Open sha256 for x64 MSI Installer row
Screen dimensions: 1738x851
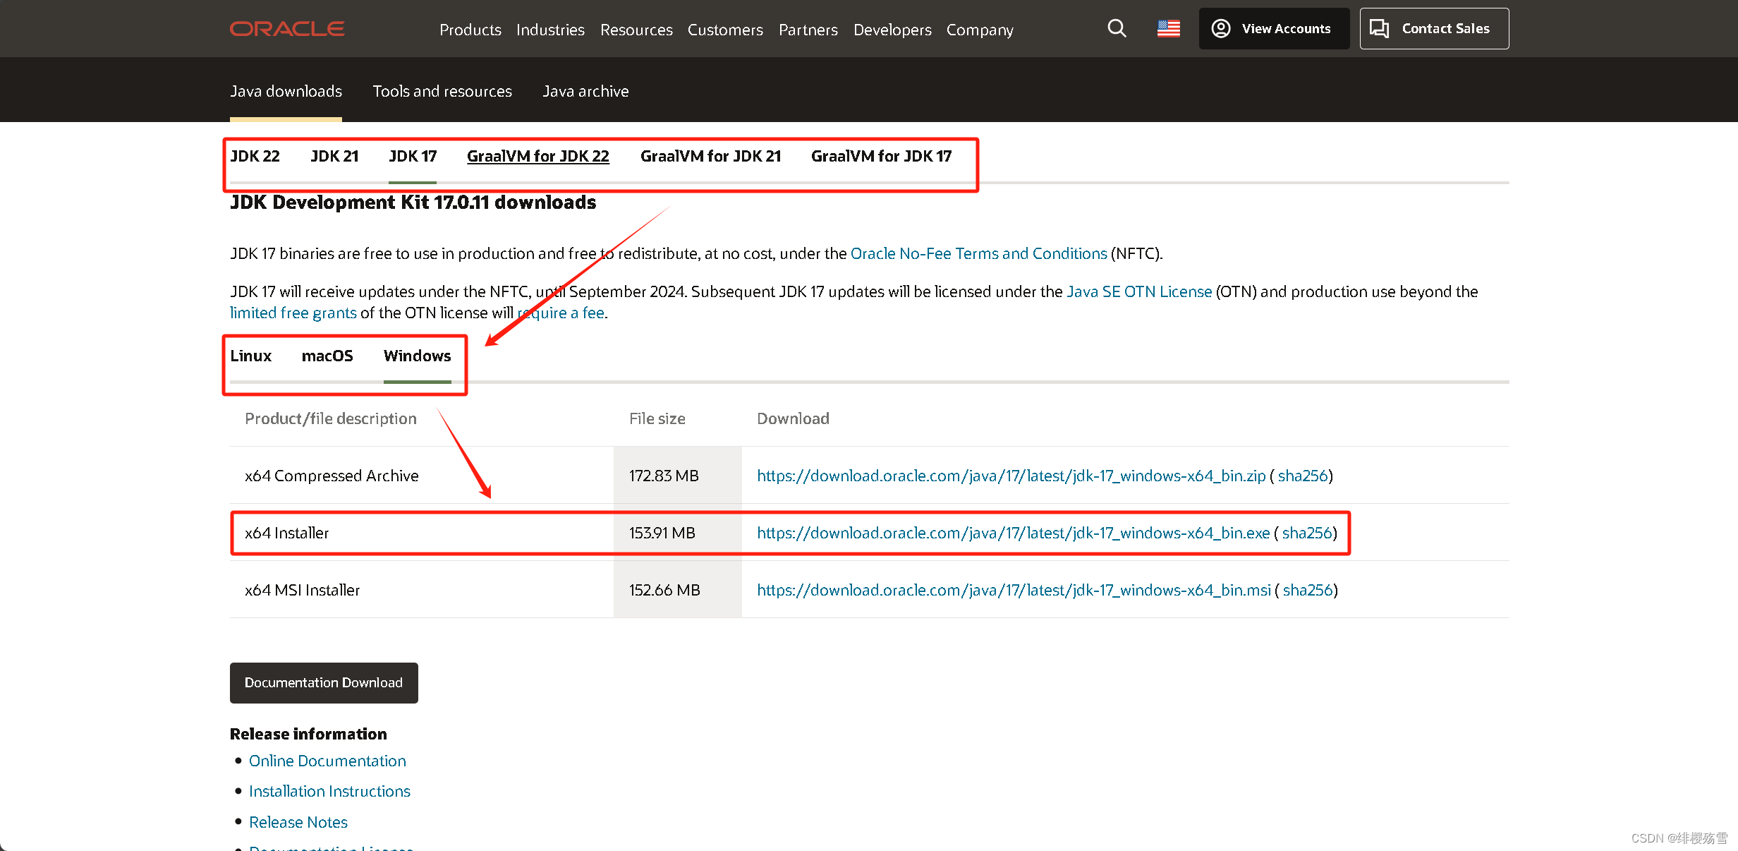(1308, 590)
